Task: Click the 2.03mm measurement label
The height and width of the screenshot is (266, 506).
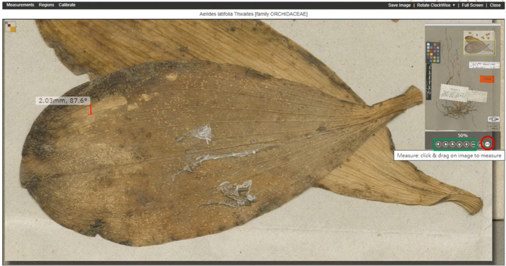Action: (64, 101)
